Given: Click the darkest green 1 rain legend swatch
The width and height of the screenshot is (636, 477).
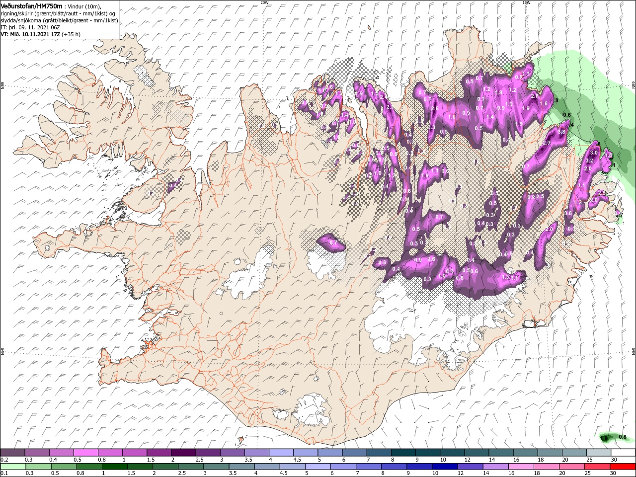Looking at the screenshot, I should tap(115, 467).
